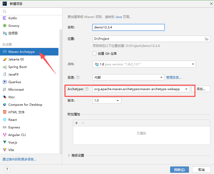
Task: Select Maven Archetype in the generator list
Action: [21, 52]
